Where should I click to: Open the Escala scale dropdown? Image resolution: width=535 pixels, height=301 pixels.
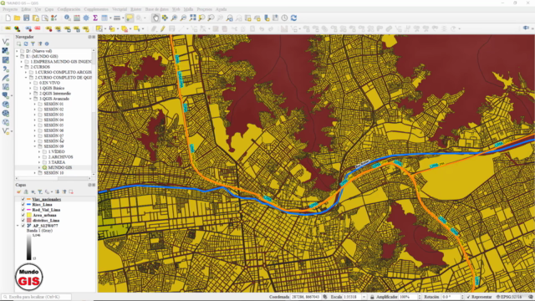coord(364,297)
